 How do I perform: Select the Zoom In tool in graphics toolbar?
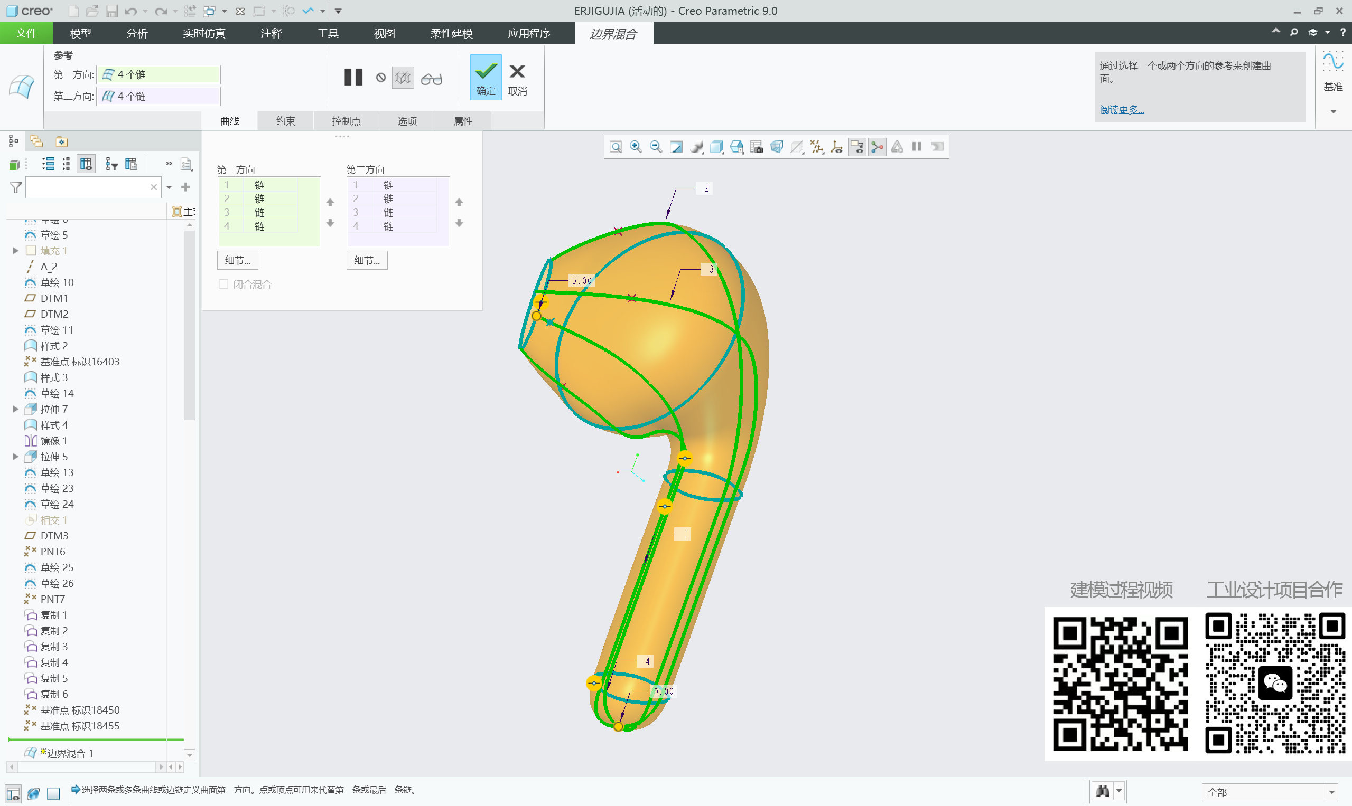tap(635, 147)
